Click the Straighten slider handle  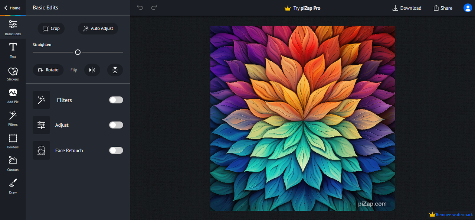click(x=78, y=52)
